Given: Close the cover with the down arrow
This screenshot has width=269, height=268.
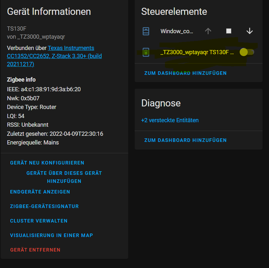Looking at the screenshot, I should click(x=250, y=31).
